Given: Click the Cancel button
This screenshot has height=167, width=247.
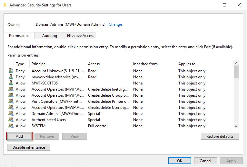Looking at the screenshot, I should click(x=205, y=161).
